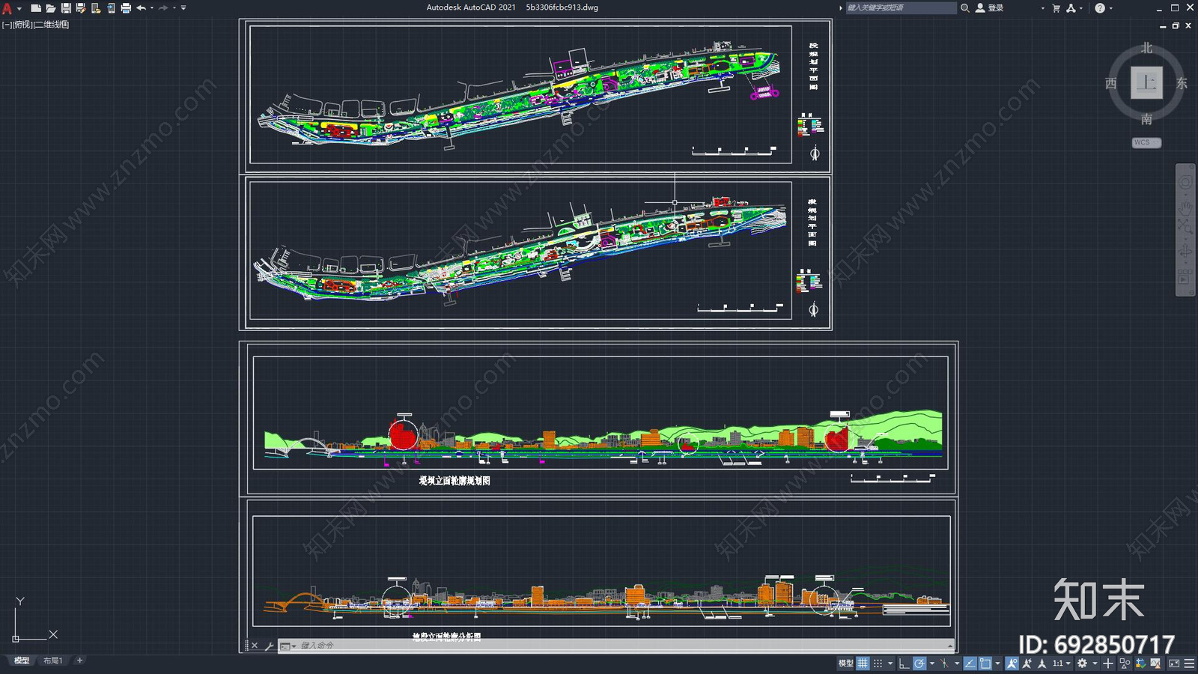Image resolution: width=1198 pixels, height=674 pixels.
Task: Click the annotation monitor plus icon
Action: click(x=1108, y=664)
